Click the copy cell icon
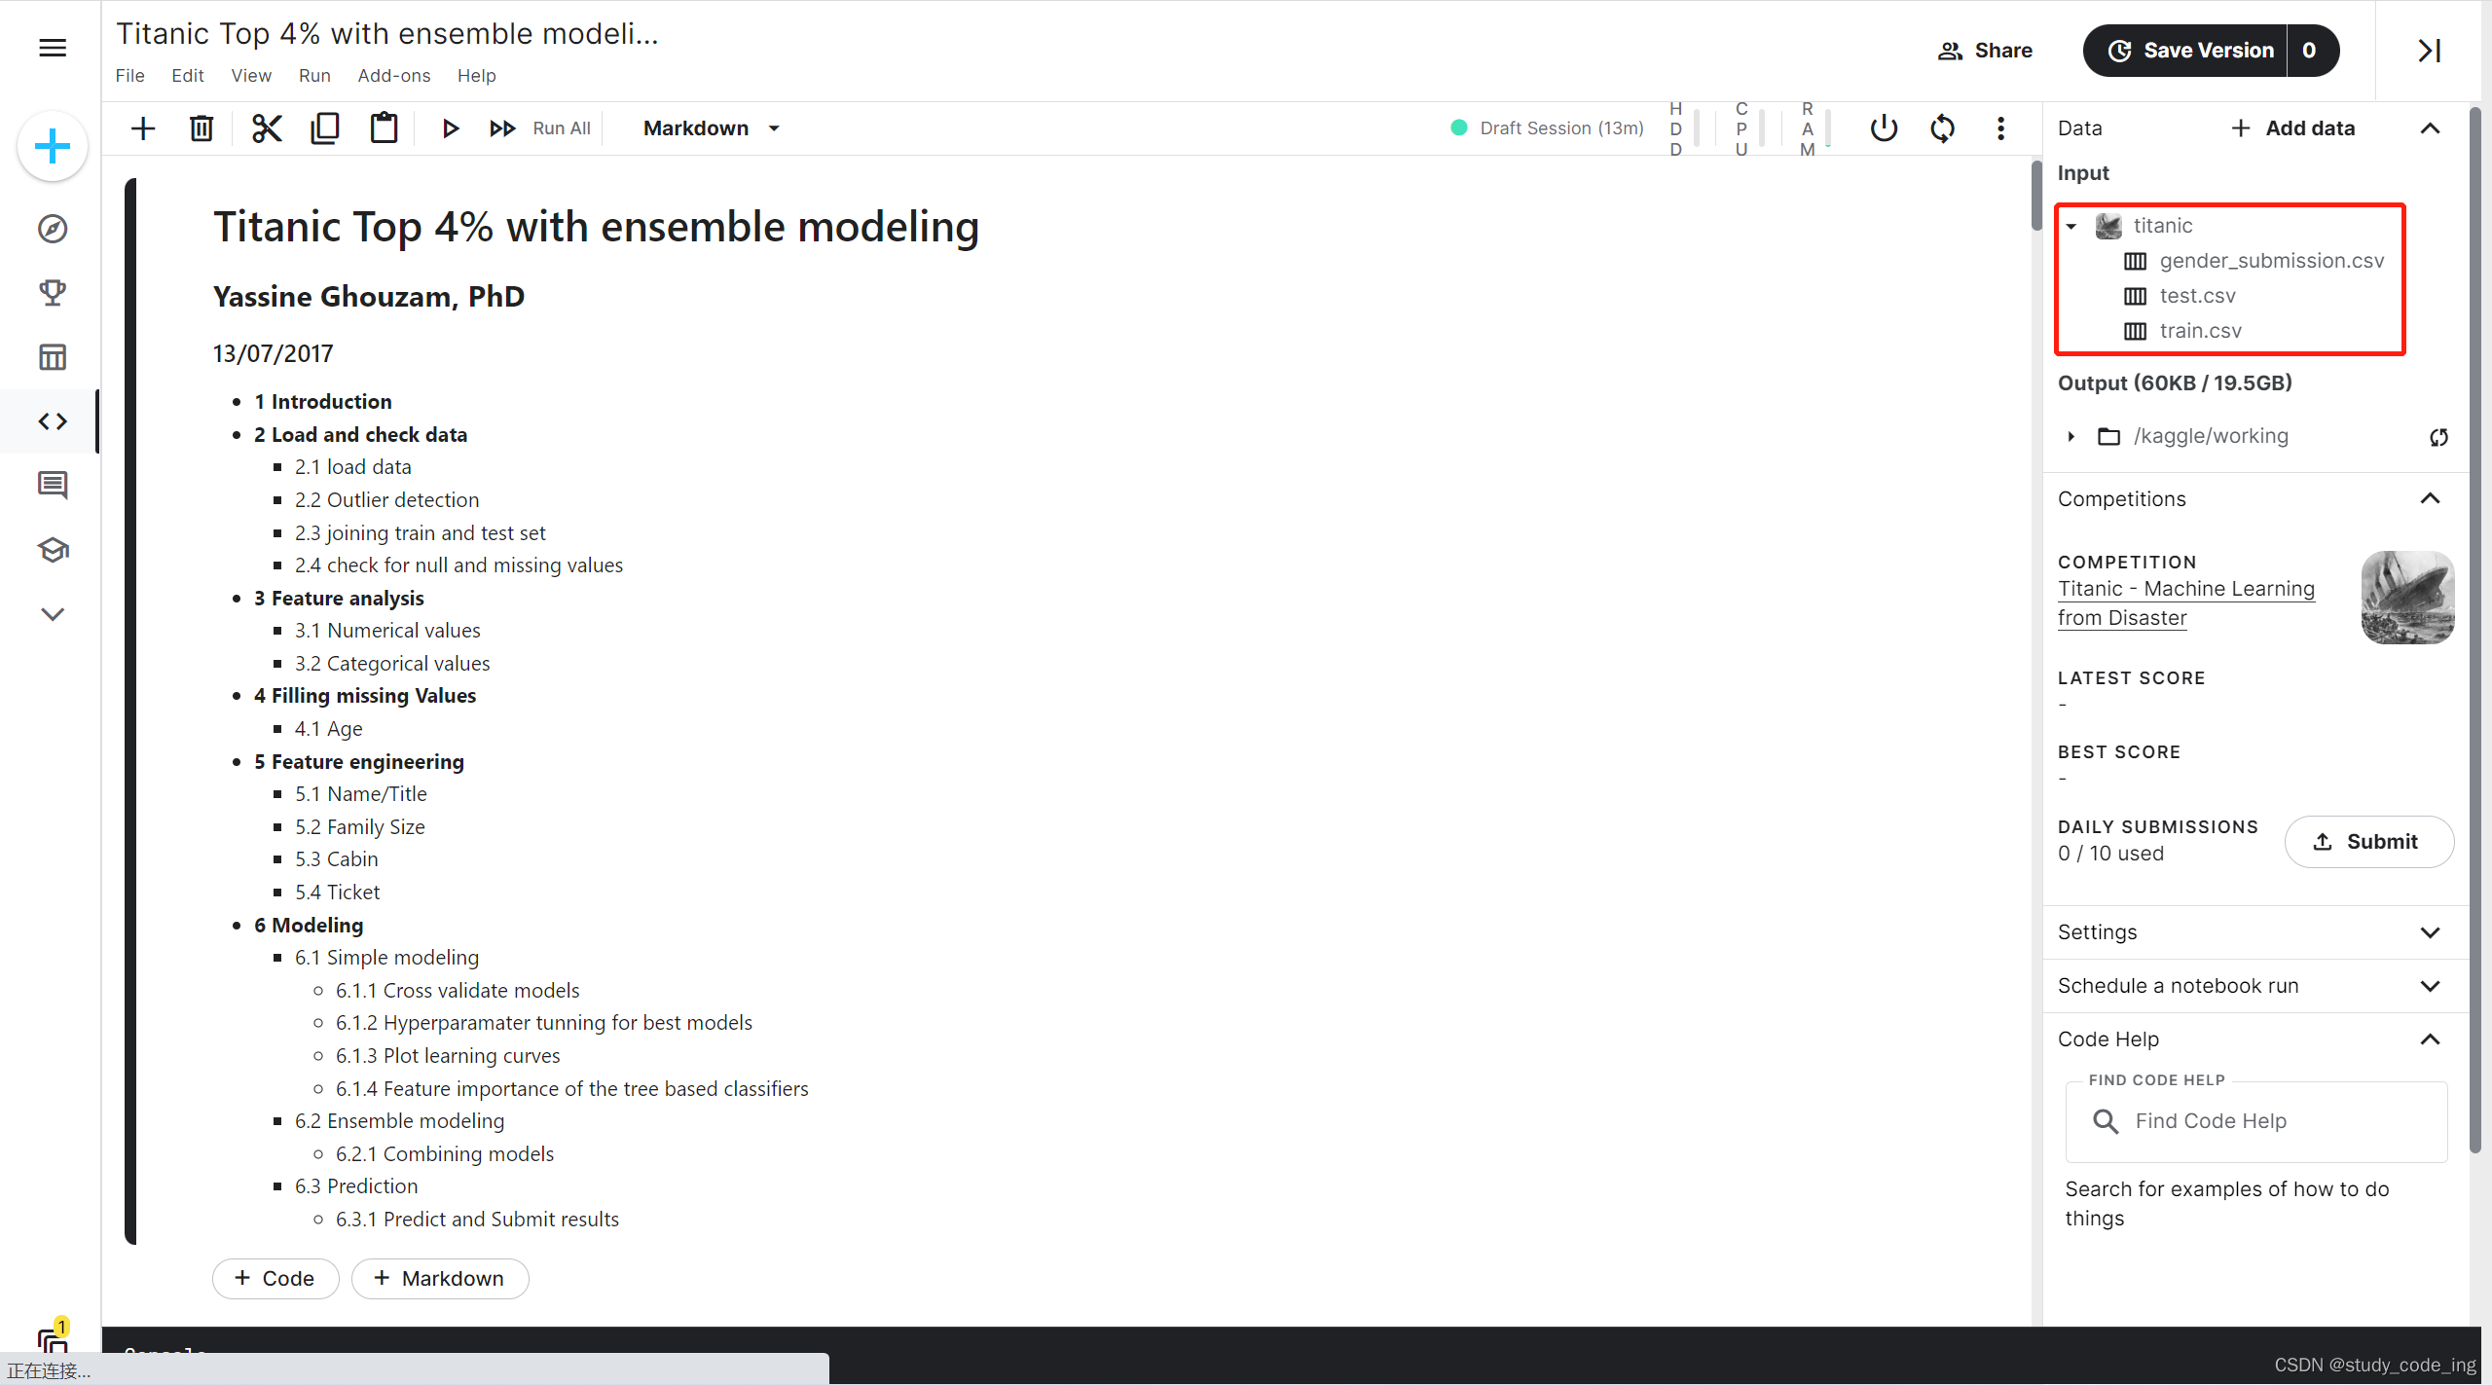Screen dimensions: 2492x1385 click(324, 128)
